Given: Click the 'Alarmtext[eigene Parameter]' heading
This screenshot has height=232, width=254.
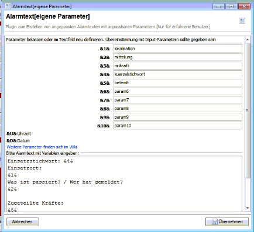Looking at the screenshot, I should coord(48,16).
